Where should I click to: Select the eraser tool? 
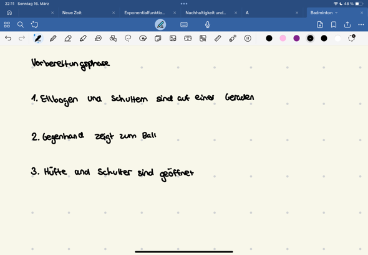(x=68, y=39)
